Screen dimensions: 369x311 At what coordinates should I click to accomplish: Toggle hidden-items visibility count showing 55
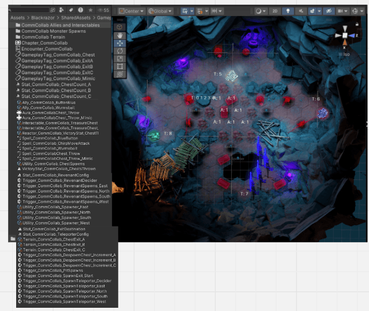[103, 10]
